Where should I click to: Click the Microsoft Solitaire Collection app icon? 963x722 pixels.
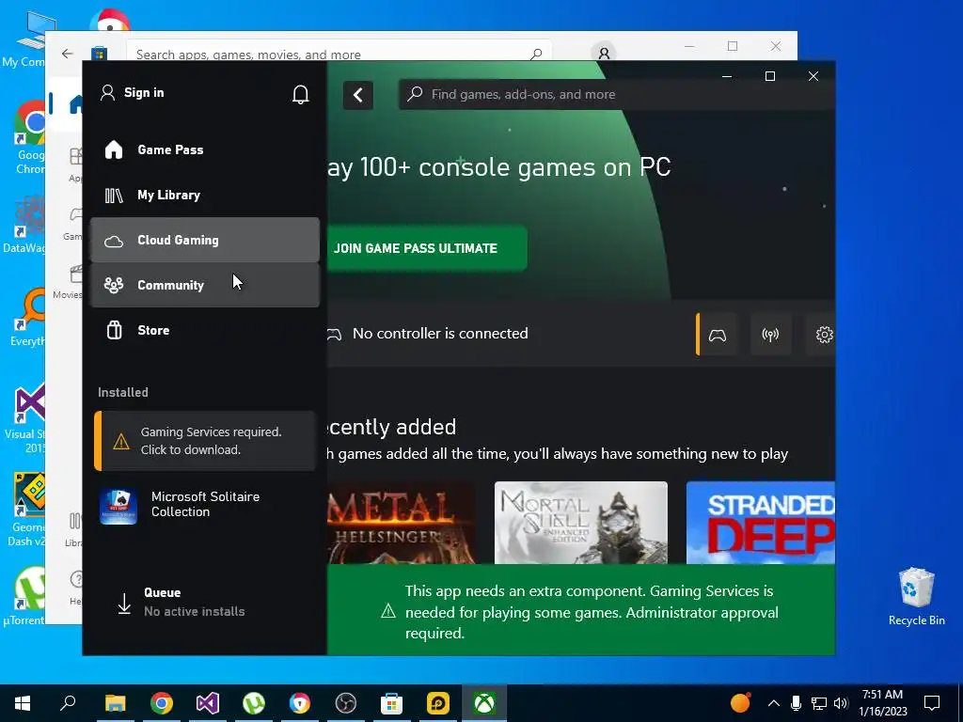(118, 507)
